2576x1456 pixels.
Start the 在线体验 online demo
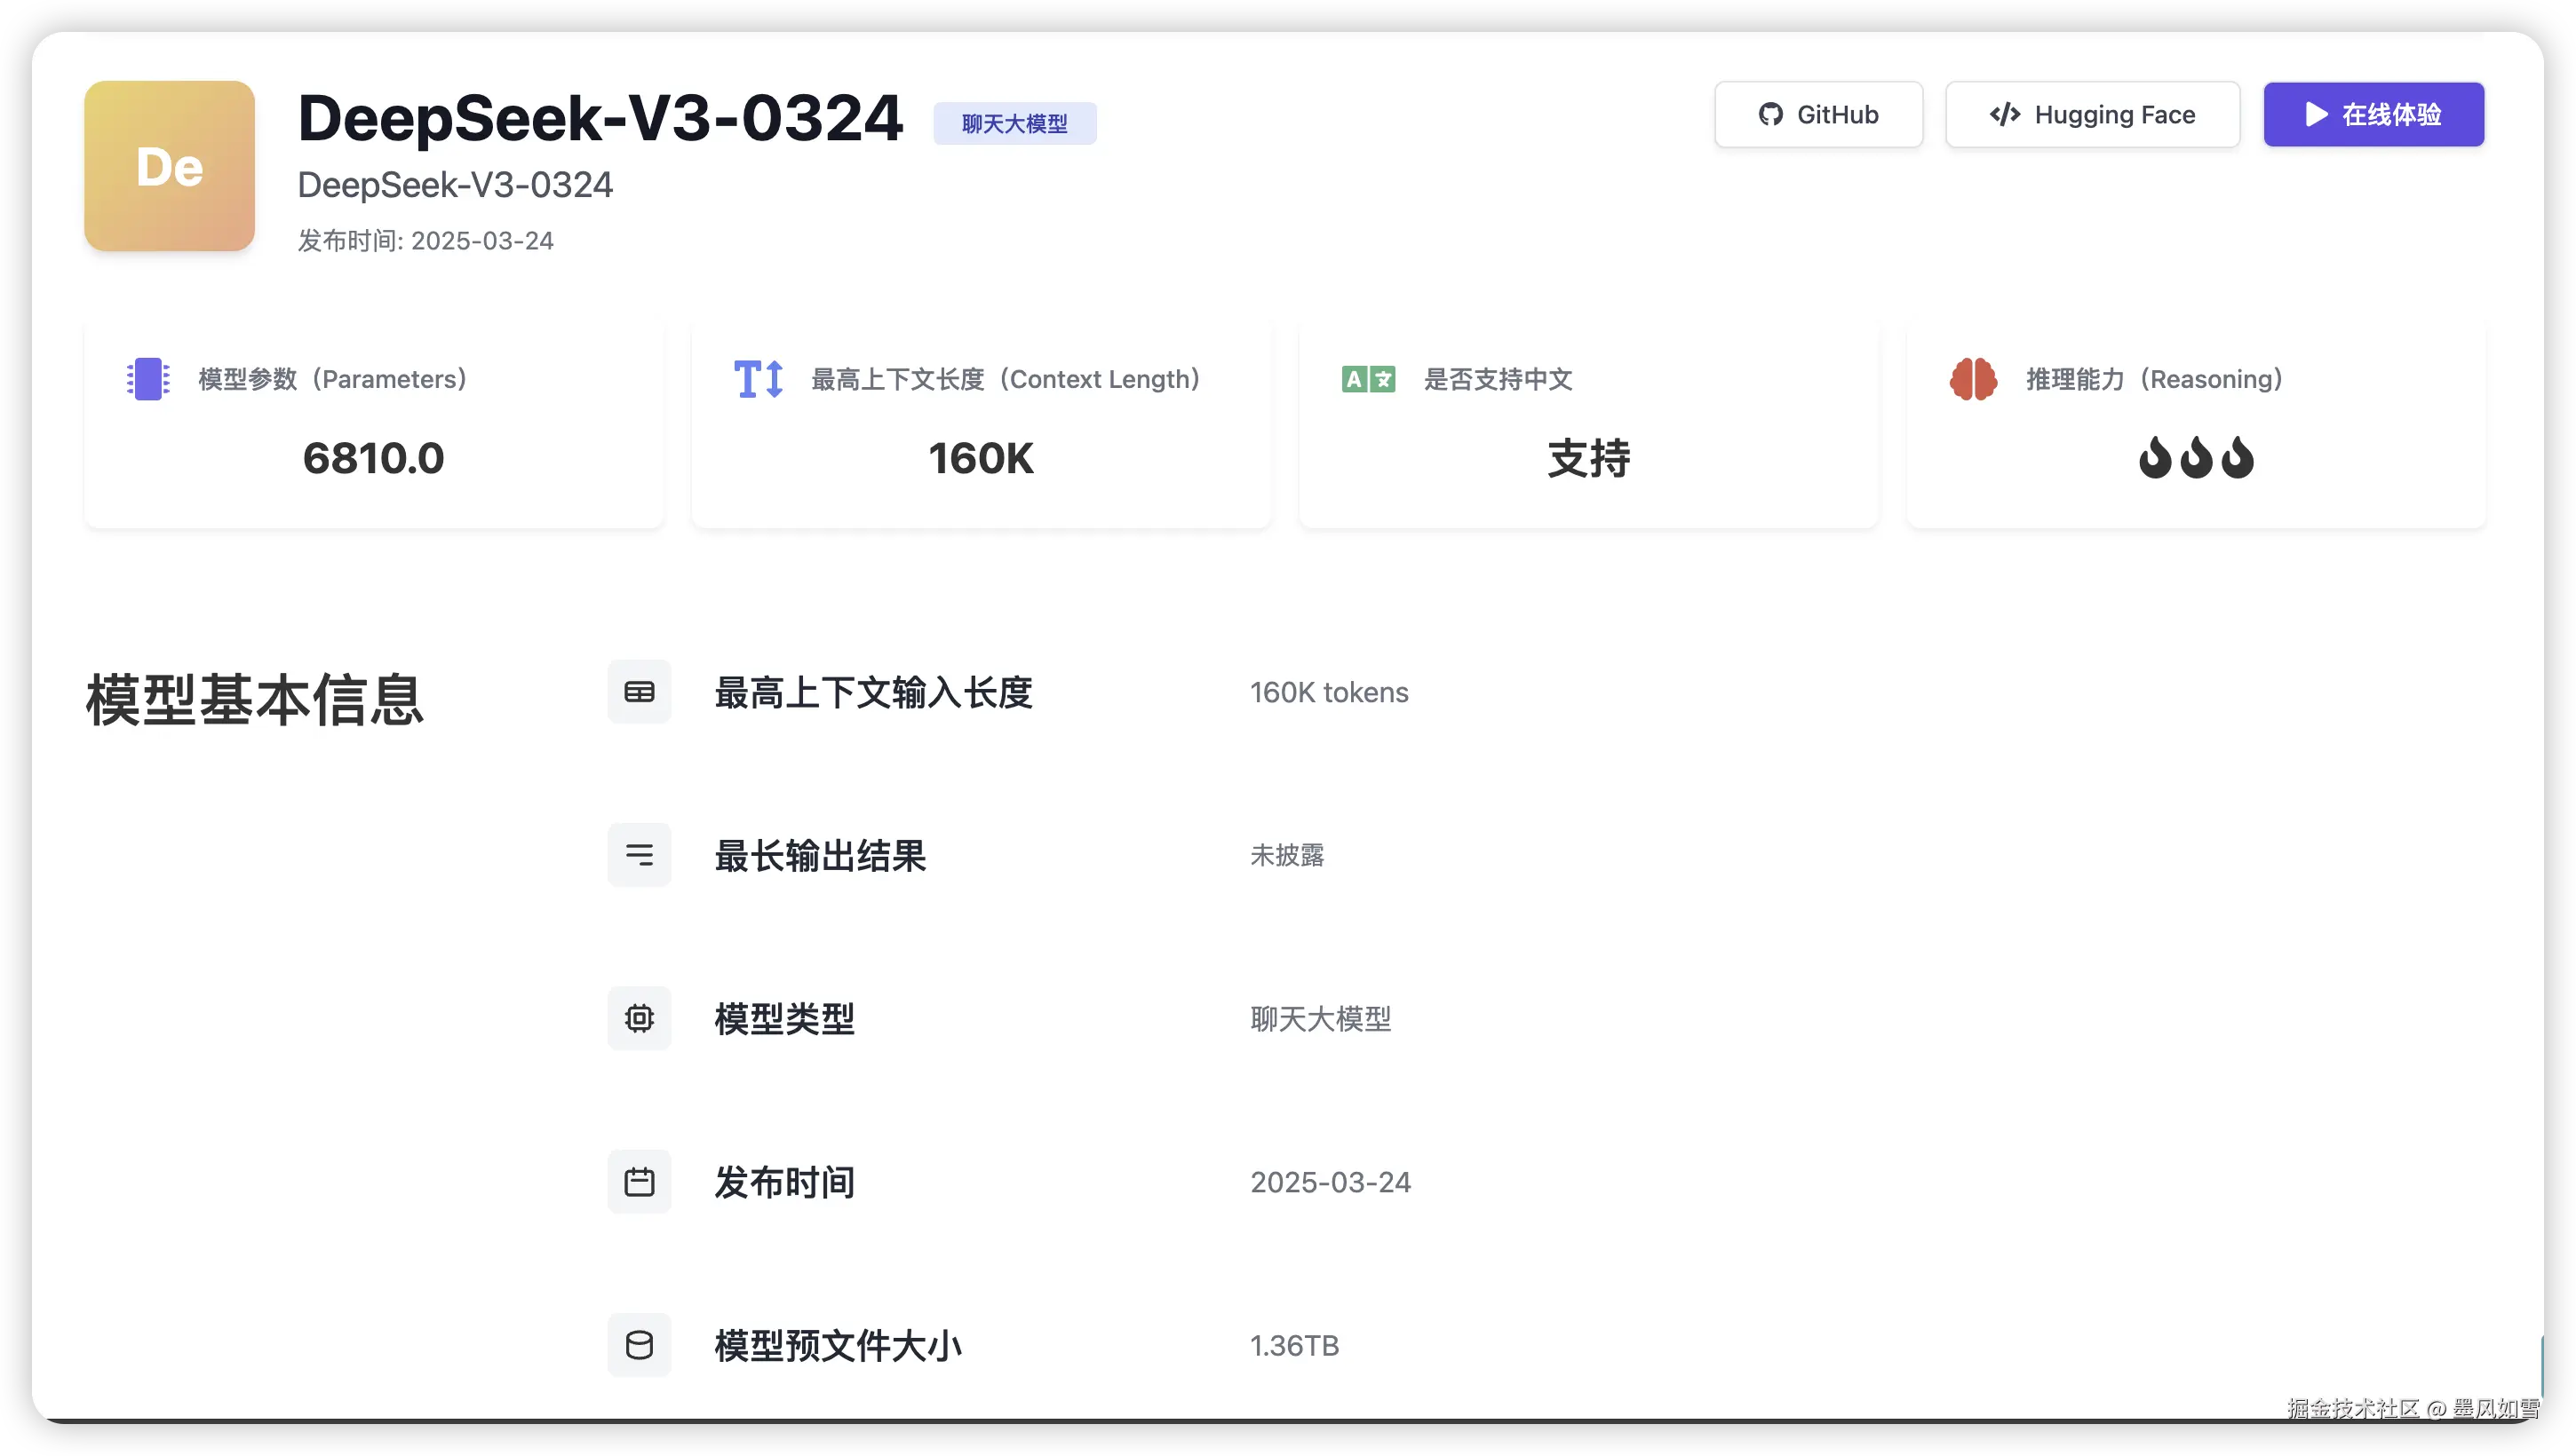tap(2373, 115)
